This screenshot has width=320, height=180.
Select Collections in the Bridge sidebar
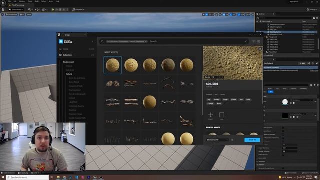pyautogui.click(x=67, y=55)
